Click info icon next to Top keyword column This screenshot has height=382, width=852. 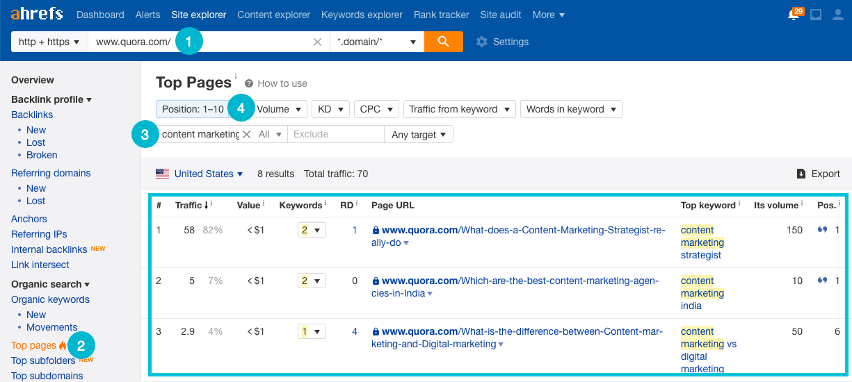click(x=740, y=204)
